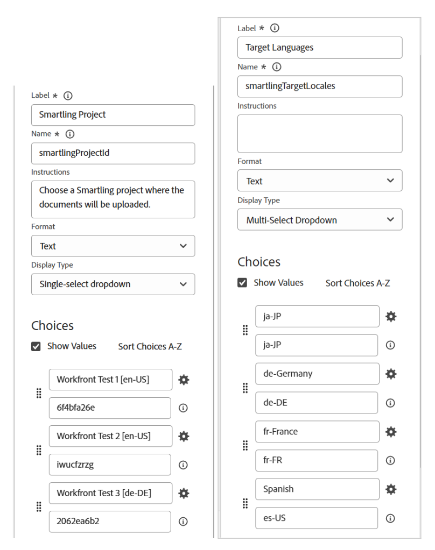Toggle Show Values checkbox under Target Languages choices
Viewport: 435px width, 550px height.
[242, 283]
